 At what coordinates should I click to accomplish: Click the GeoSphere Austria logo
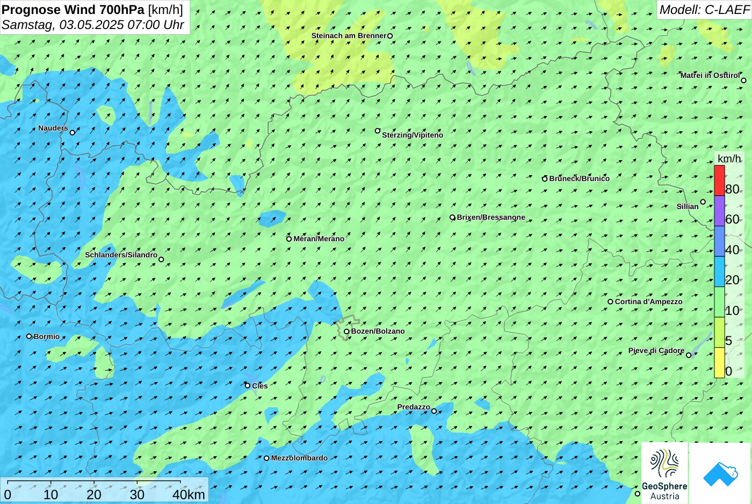664,473
